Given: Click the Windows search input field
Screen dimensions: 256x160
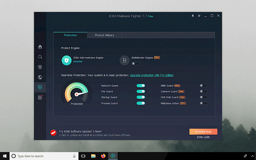Looking at the screenshot, I should pyautogui.click(x=44, y=156).
